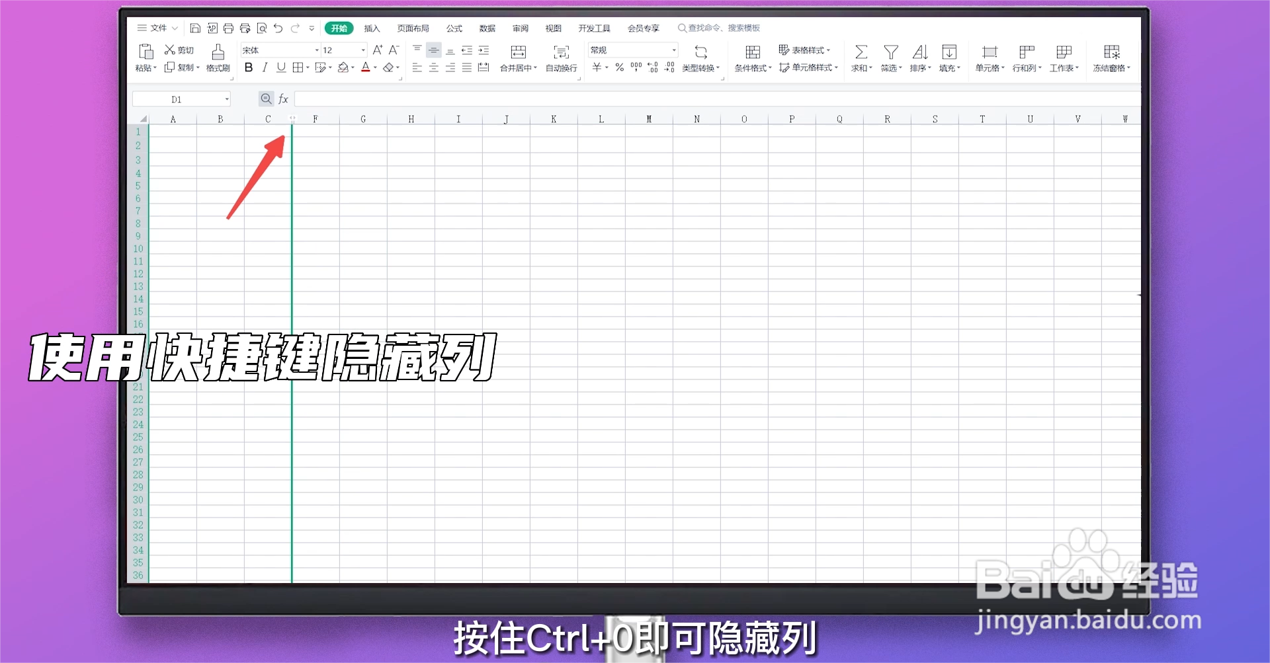Toggle Italic formatting
Viewport: 1270px width, 663px height.
(265, 67)
